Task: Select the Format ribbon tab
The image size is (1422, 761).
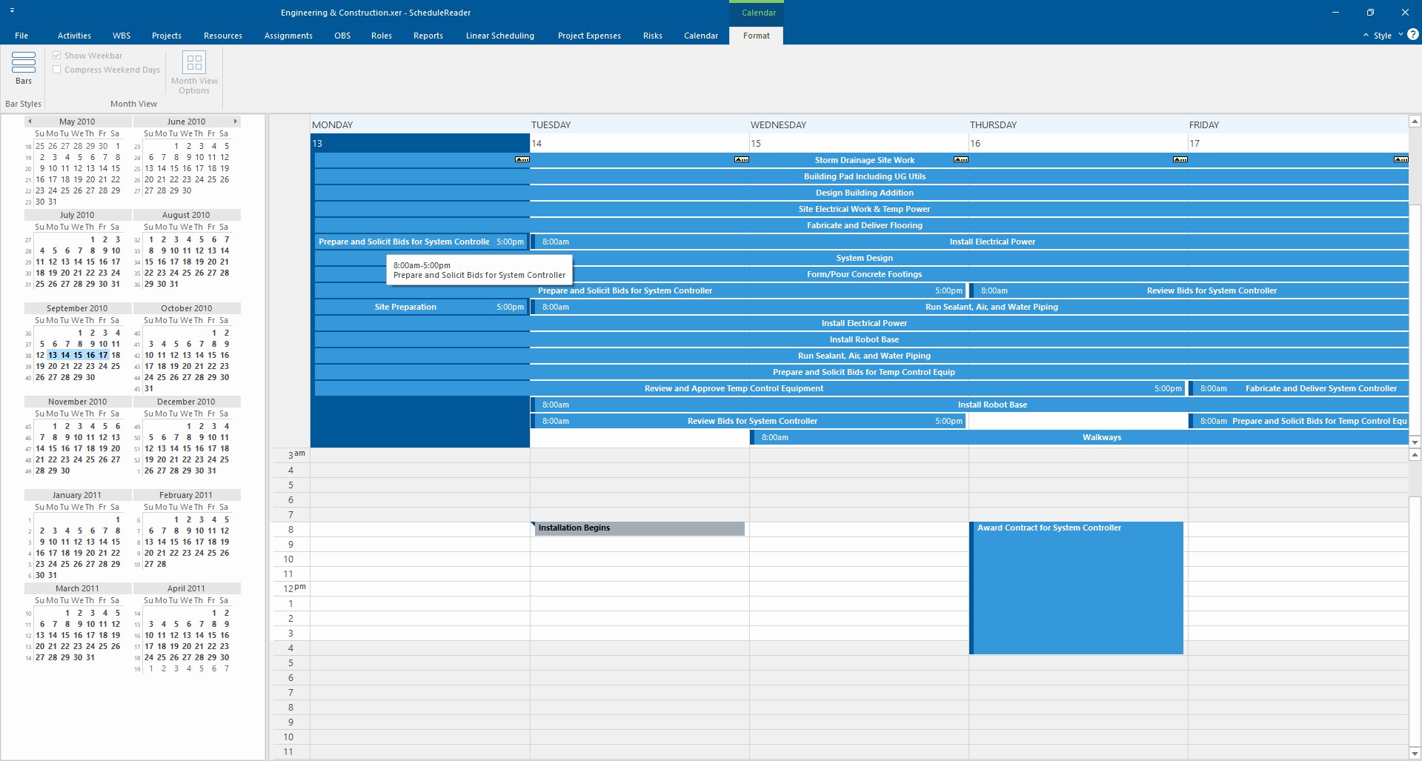Action: pos(757,36)
